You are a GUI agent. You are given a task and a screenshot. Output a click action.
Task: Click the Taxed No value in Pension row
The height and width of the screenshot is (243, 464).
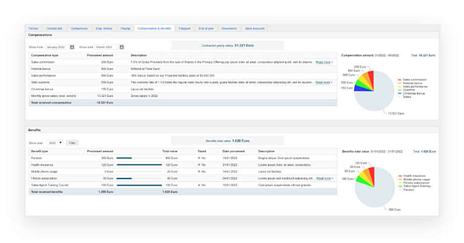(202, 158)
